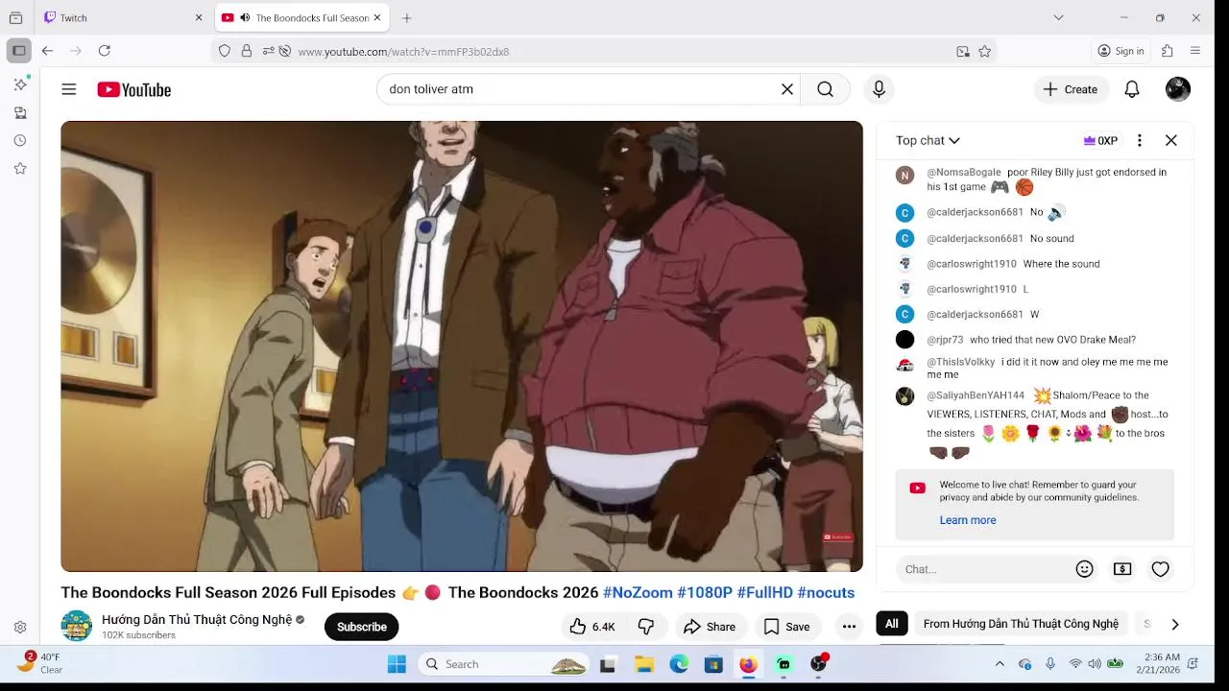Select the All suggestions chip
The height and width of the screenshot is (691, 1229).
point(892,624)
